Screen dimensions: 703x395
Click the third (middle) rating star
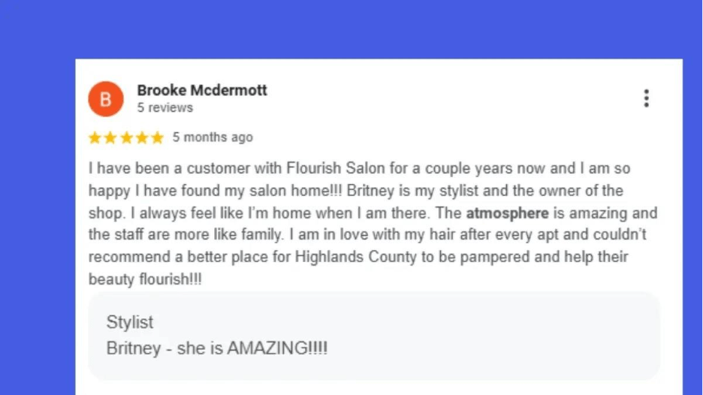pos(125,137)
